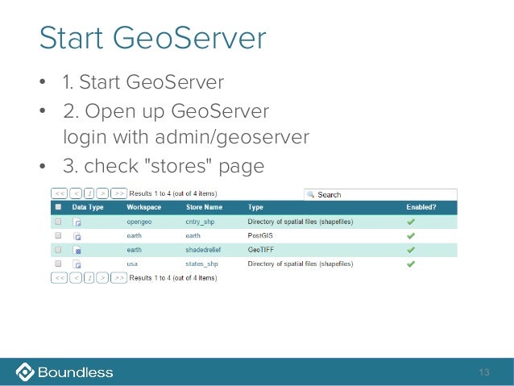
Task: Go to last page using bottom >> button
Action: (118, 278)
